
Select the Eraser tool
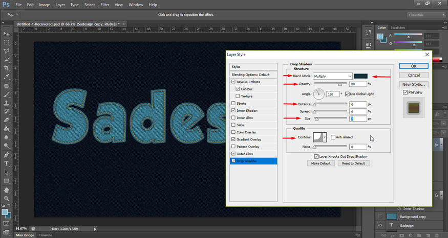coord(6,120)
